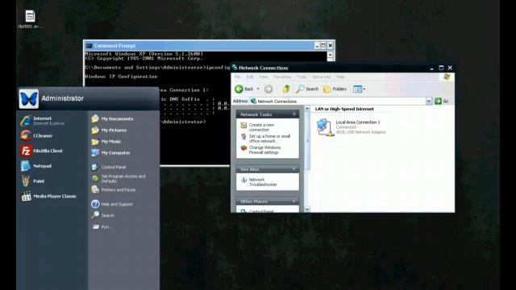516x290 pixels.
Task: Click the Command Prompt window system icon
Action: pyautogui.click(x=89, y=46)
